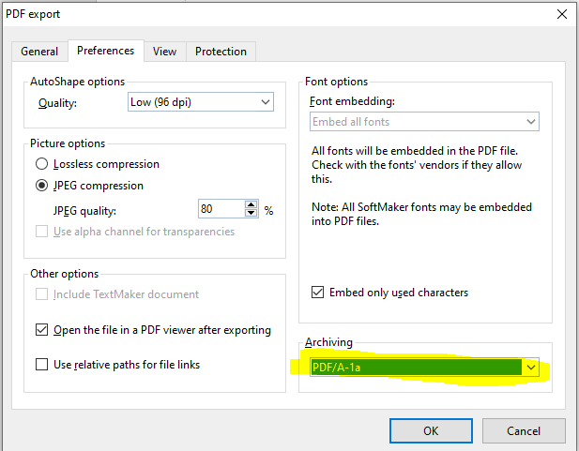This screenshot has height=451, width=579.
Task: Click the JPEG quality input field
Action: tap(220, 210)
